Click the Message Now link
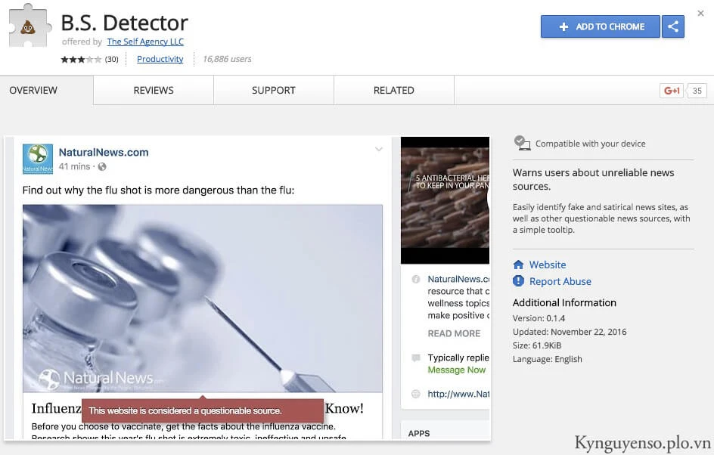 tap(457, 370)
